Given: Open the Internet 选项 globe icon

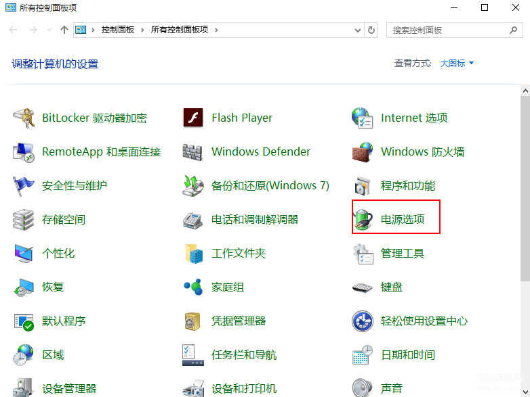Looking at the screenshot, I should click(363, 118).
